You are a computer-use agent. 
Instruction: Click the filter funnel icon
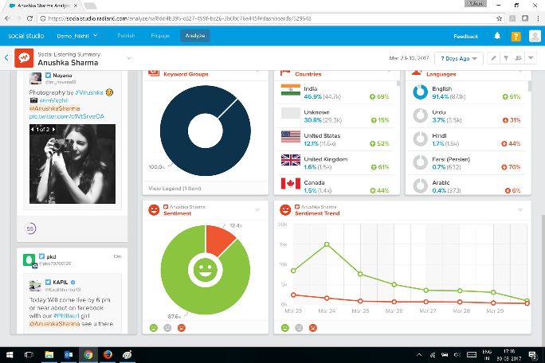click(506, 58)
